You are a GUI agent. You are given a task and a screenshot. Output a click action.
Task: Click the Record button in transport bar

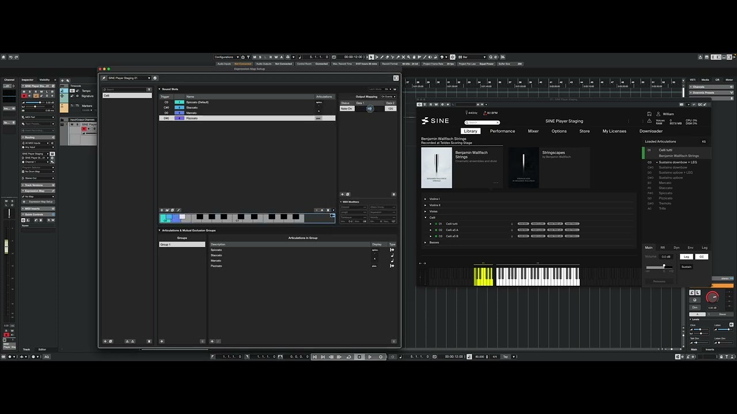(x=381, y=356)
